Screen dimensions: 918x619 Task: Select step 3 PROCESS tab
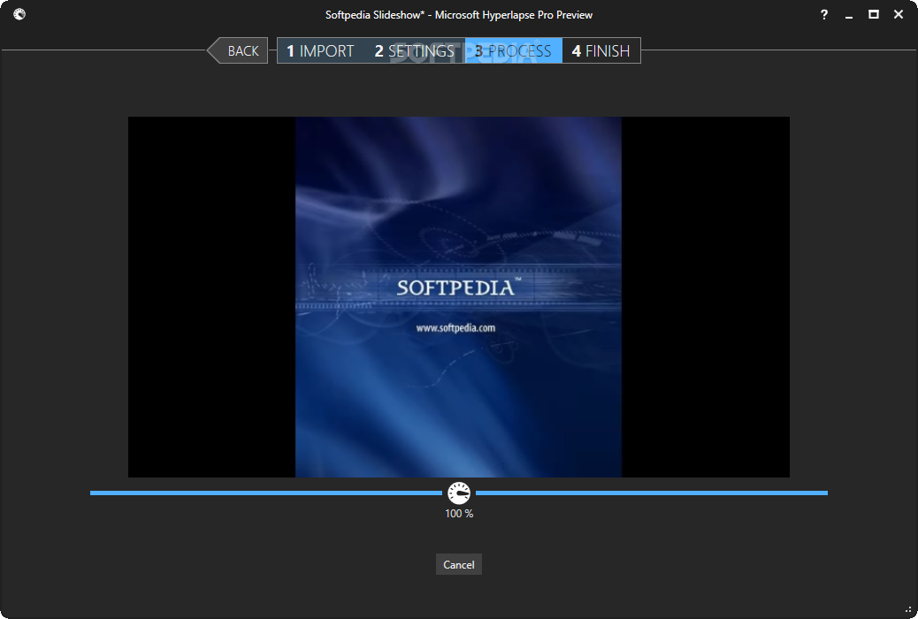(x=514, y=51)
